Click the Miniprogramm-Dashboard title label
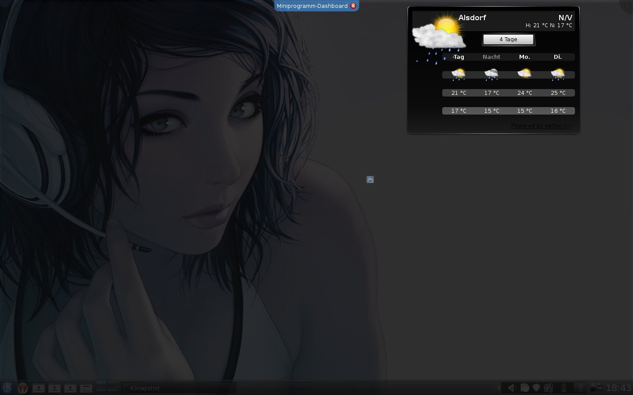 pyautogui.click(x=312, y=6)
